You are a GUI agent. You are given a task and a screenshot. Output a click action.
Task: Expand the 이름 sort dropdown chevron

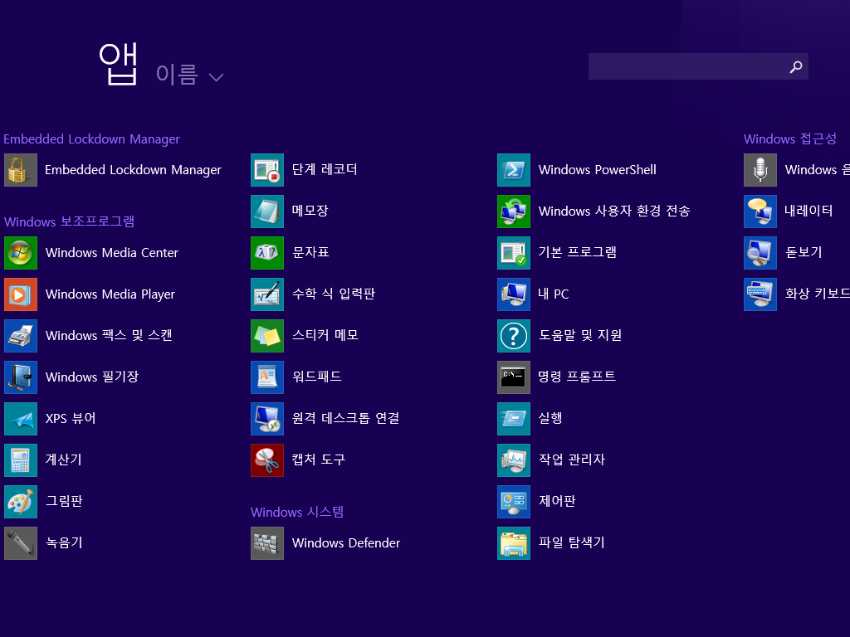pyautogui.click(x=217, y=77)
